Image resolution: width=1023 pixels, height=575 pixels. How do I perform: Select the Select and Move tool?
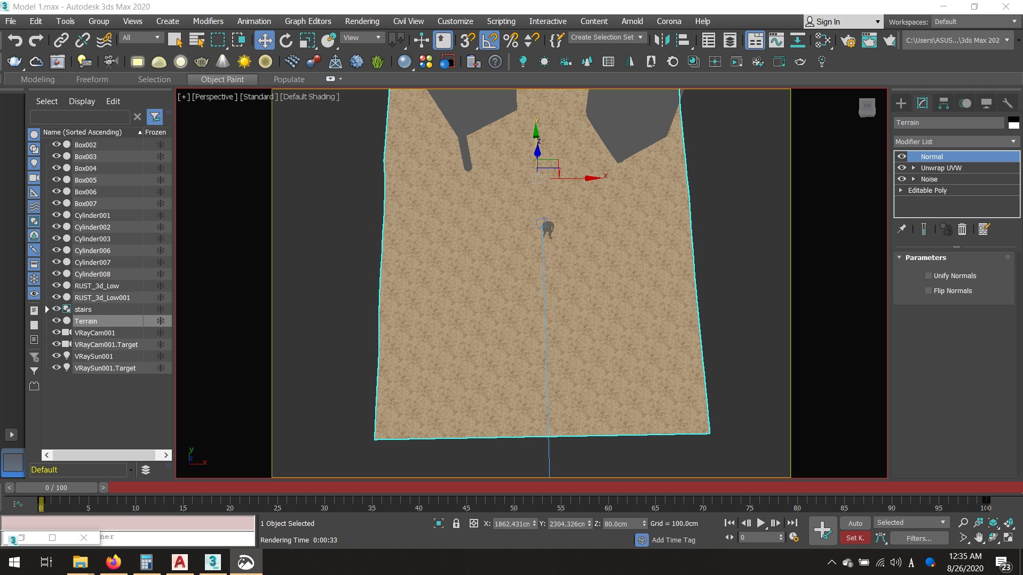(x=264, y=40)
